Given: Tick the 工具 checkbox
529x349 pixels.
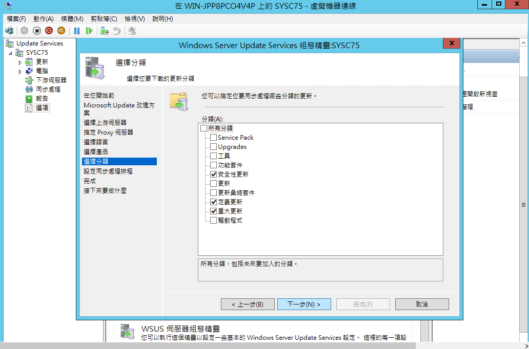Looking at the screenshot, I should pos(213,156).
